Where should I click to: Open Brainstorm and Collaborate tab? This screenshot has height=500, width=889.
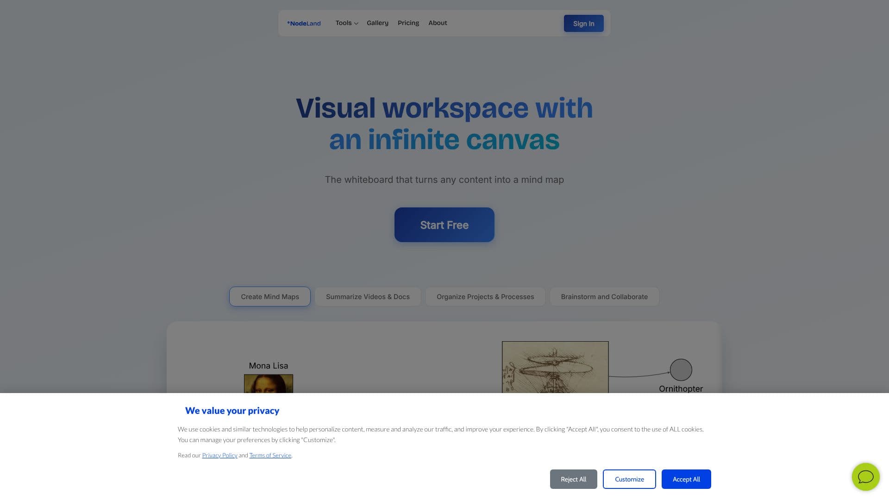click(x=604, y=296)
